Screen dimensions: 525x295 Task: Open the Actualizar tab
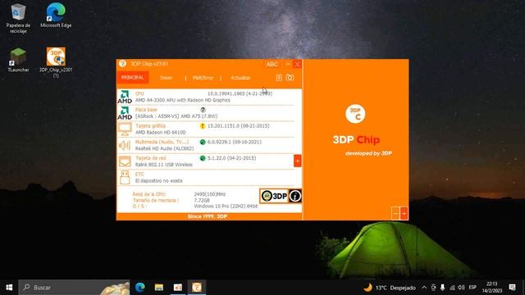240,78
